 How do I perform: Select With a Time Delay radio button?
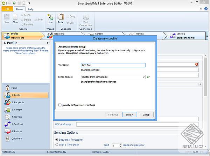57,144
